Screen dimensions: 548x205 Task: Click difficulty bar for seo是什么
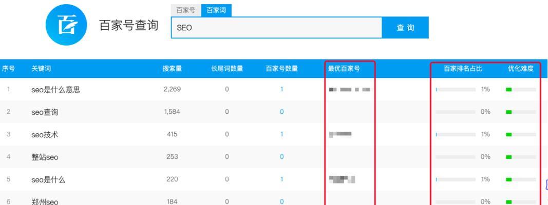tap(521, 179)
